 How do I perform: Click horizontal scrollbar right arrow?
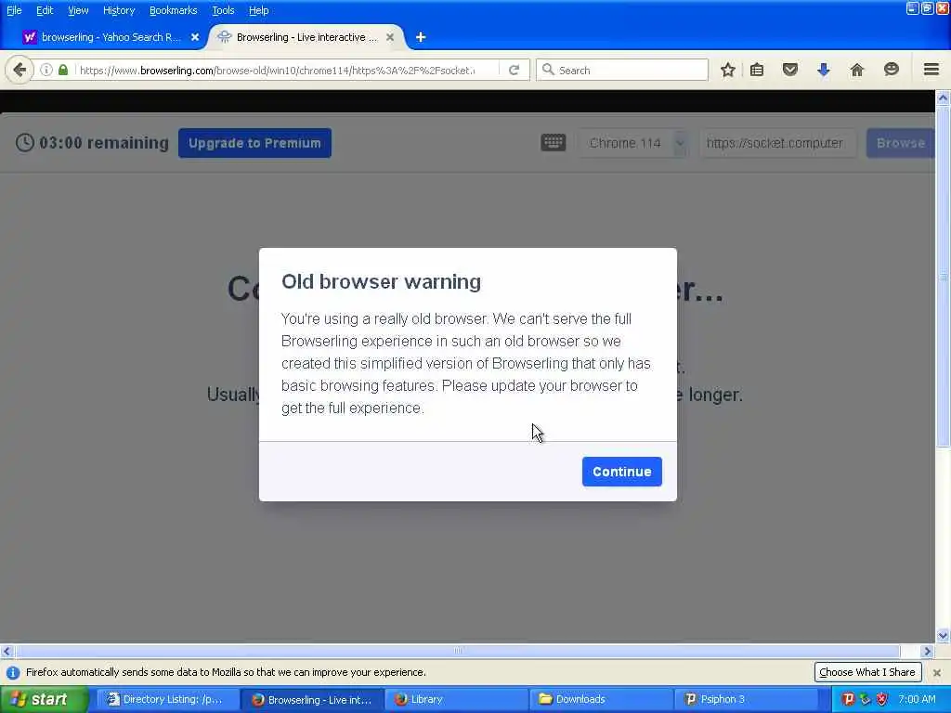point(928,651)
